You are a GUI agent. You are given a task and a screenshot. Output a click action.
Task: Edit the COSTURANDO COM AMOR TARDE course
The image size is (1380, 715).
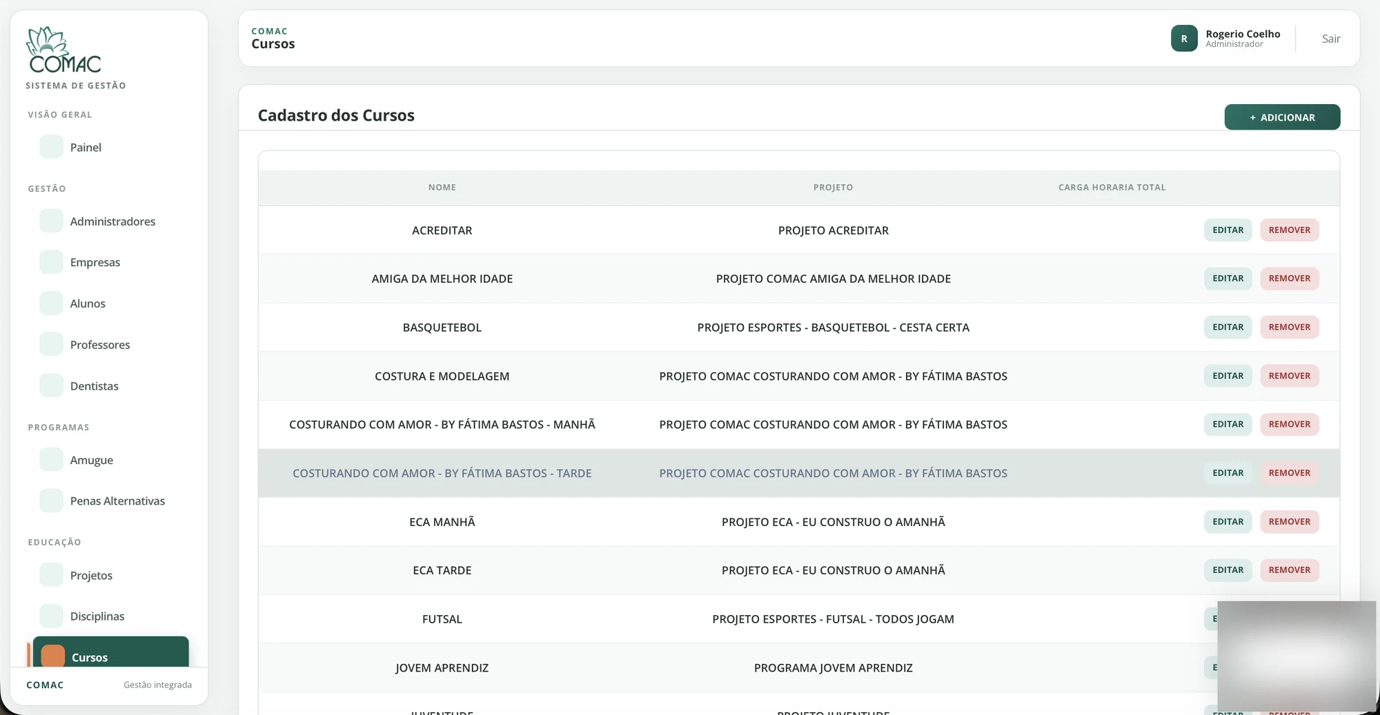point(1228,473)
